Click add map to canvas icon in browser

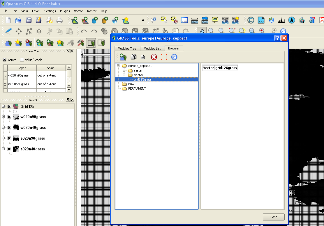[x=123, y=57]
